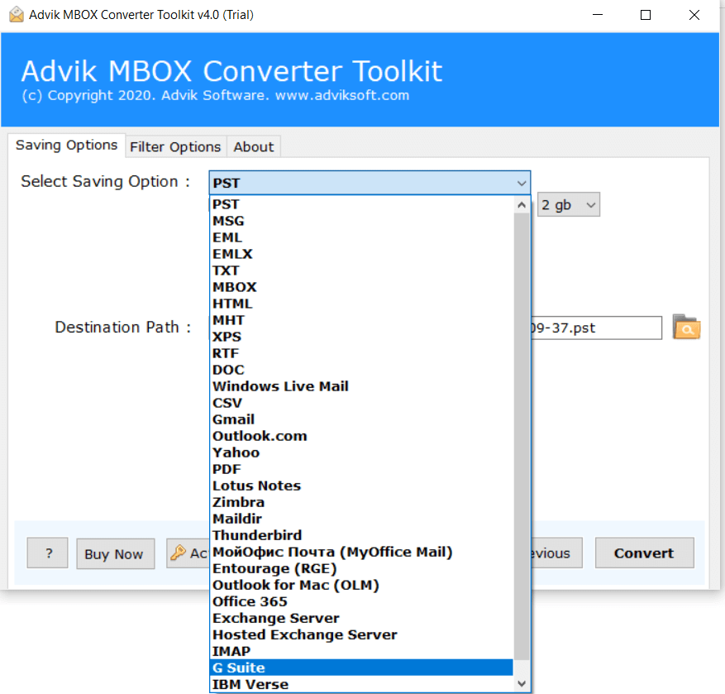Image resolution: width=725 pixels, height=694 pixels.
Task: Select Entourage (RGE) saving option
Action: point(361,569)
